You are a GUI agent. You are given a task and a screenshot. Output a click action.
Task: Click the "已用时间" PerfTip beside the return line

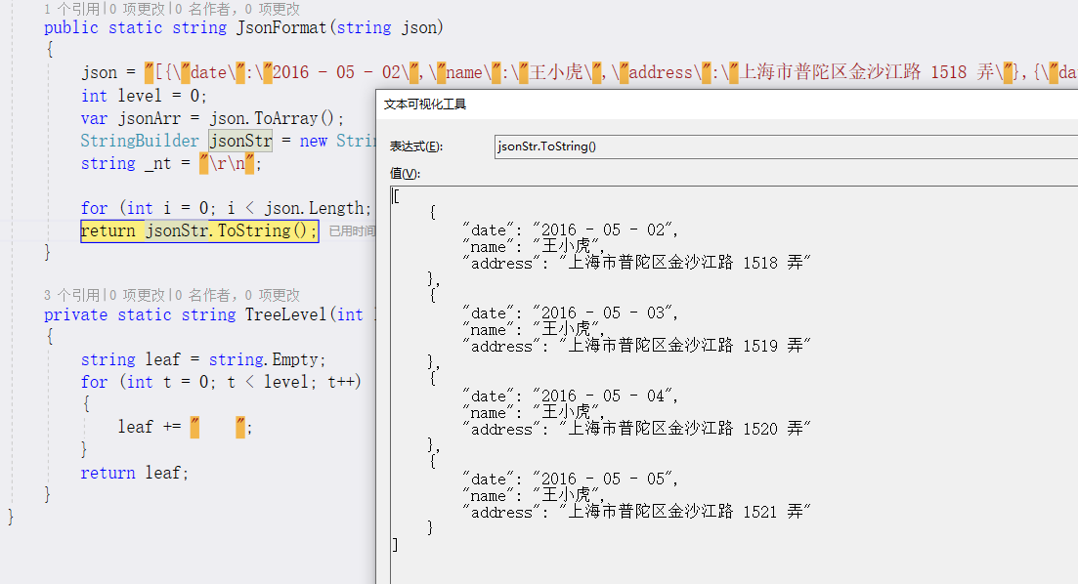tap(352, 230)
